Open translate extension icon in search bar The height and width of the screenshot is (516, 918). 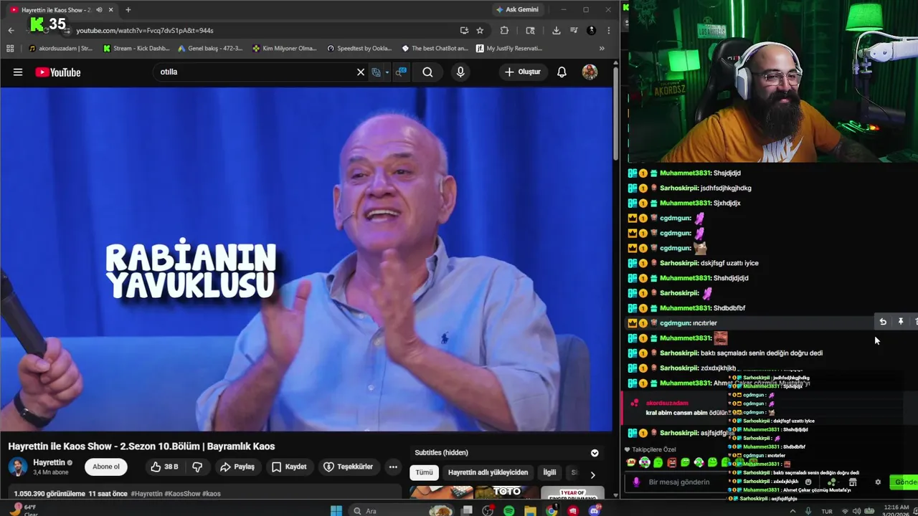pos(376,72)
